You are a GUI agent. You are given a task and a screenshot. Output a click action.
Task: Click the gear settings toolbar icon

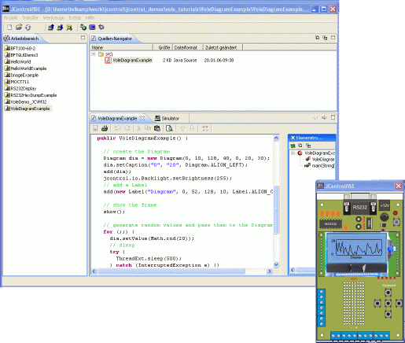pyautogui.click(x=101, y=27)
